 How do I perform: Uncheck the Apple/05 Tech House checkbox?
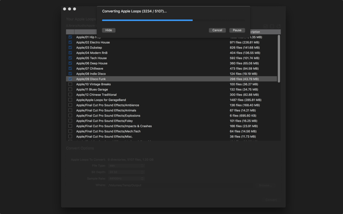70,58
